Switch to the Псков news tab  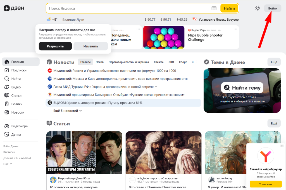100,62
